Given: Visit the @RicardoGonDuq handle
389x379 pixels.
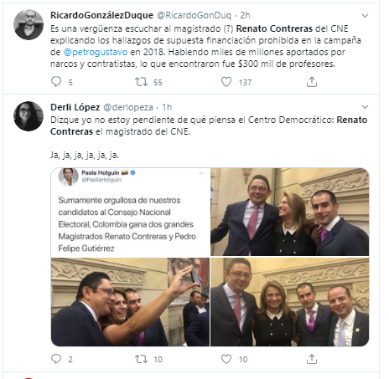Looking at the screenshot, I should [194, 15].
